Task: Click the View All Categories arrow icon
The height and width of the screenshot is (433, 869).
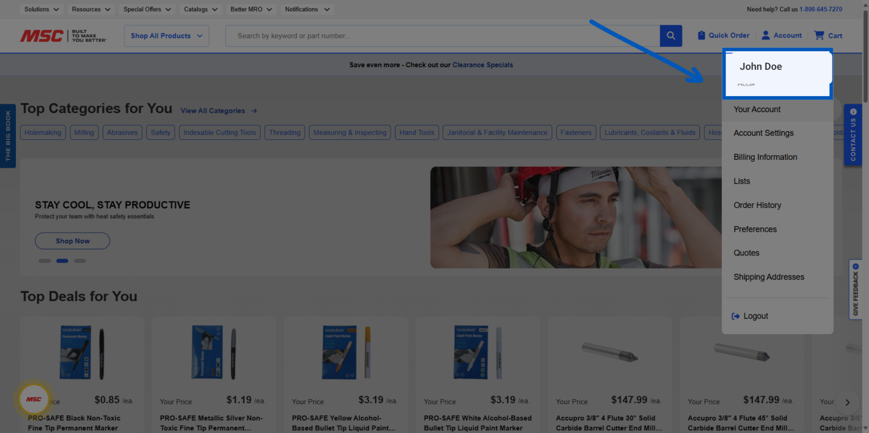Action: click(x=254, y=111)
